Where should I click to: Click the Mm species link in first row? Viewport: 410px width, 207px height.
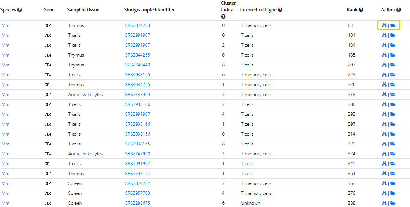[5, 25]
